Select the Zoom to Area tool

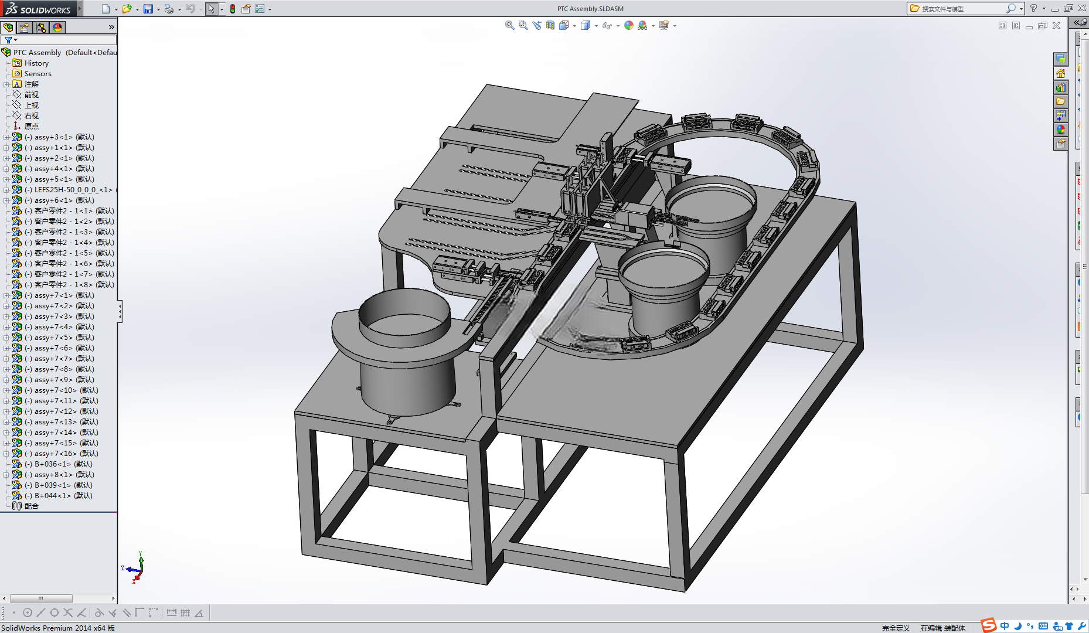[523, 25]
